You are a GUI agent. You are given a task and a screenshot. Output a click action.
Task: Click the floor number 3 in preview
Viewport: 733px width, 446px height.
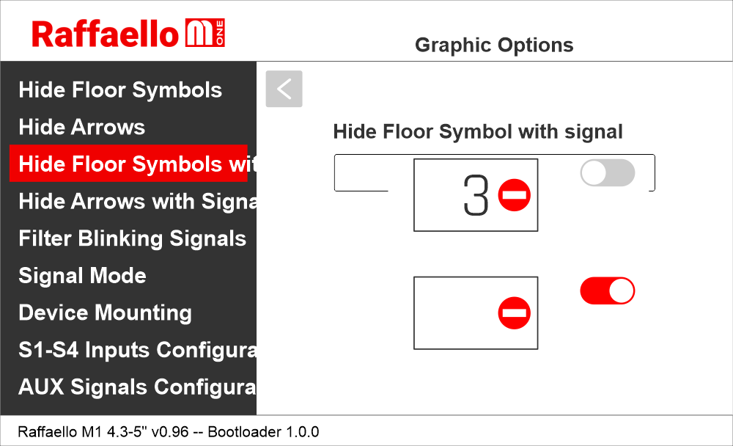pyautogui.click(x=476, y=196)
